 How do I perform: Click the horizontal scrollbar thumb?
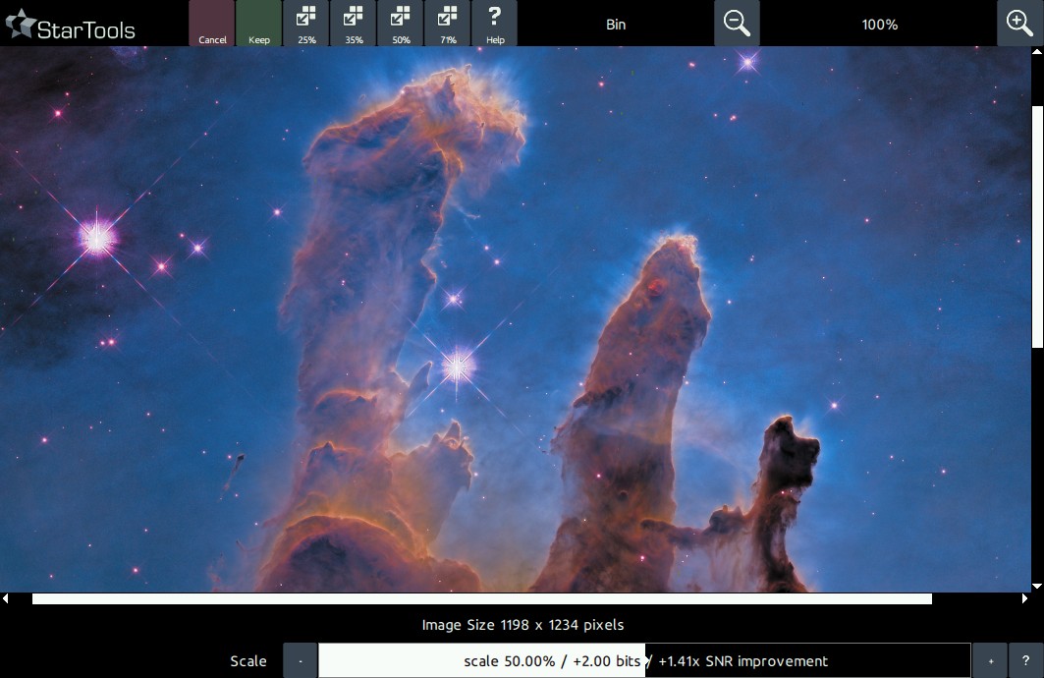pyautogui.click(x=481, y=598)
